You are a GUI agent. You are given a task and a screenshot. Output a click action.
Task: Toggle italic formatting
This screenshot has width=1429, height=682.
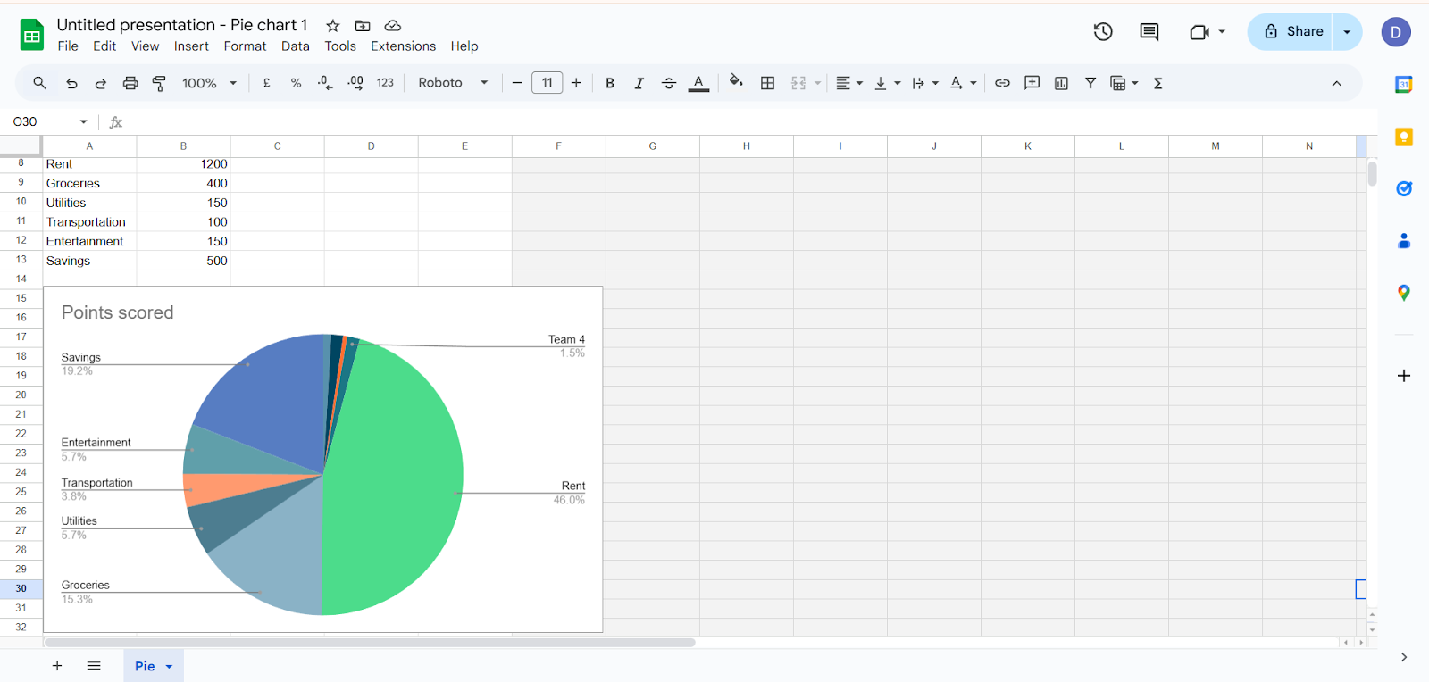tap(639, 83)
